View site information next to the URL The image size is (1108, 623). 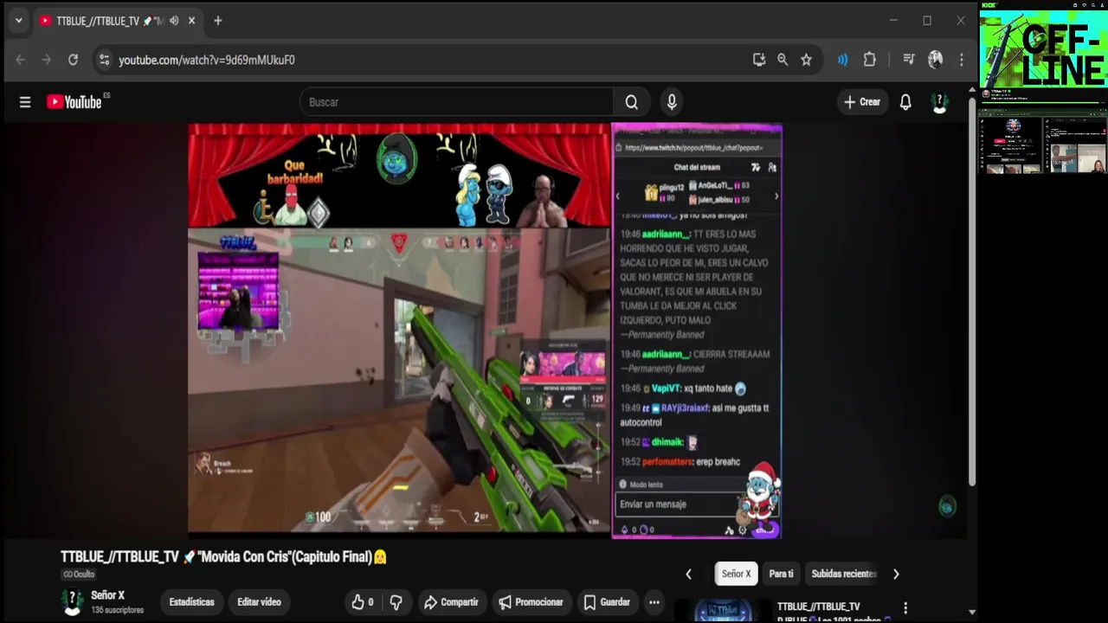click(104, 60)
